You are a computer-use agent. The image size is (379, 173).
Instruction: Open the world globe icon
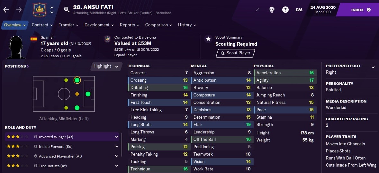coord(272,10)
